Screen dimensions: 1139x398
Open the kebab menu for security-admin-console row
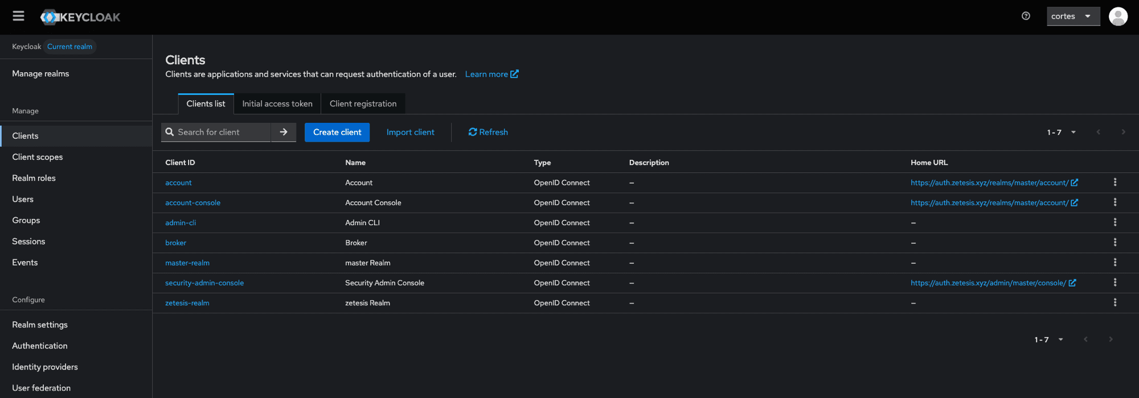[x=1115, y=283]
